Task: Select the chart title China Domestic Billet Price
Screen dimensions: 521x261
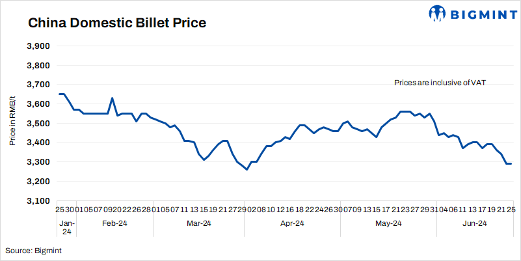Action: (x=117, y=24)
